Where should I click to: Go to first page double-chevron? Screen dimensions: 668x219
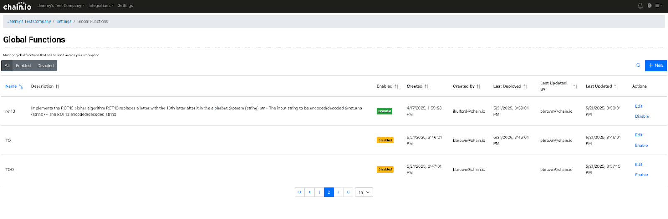(300, 192)
